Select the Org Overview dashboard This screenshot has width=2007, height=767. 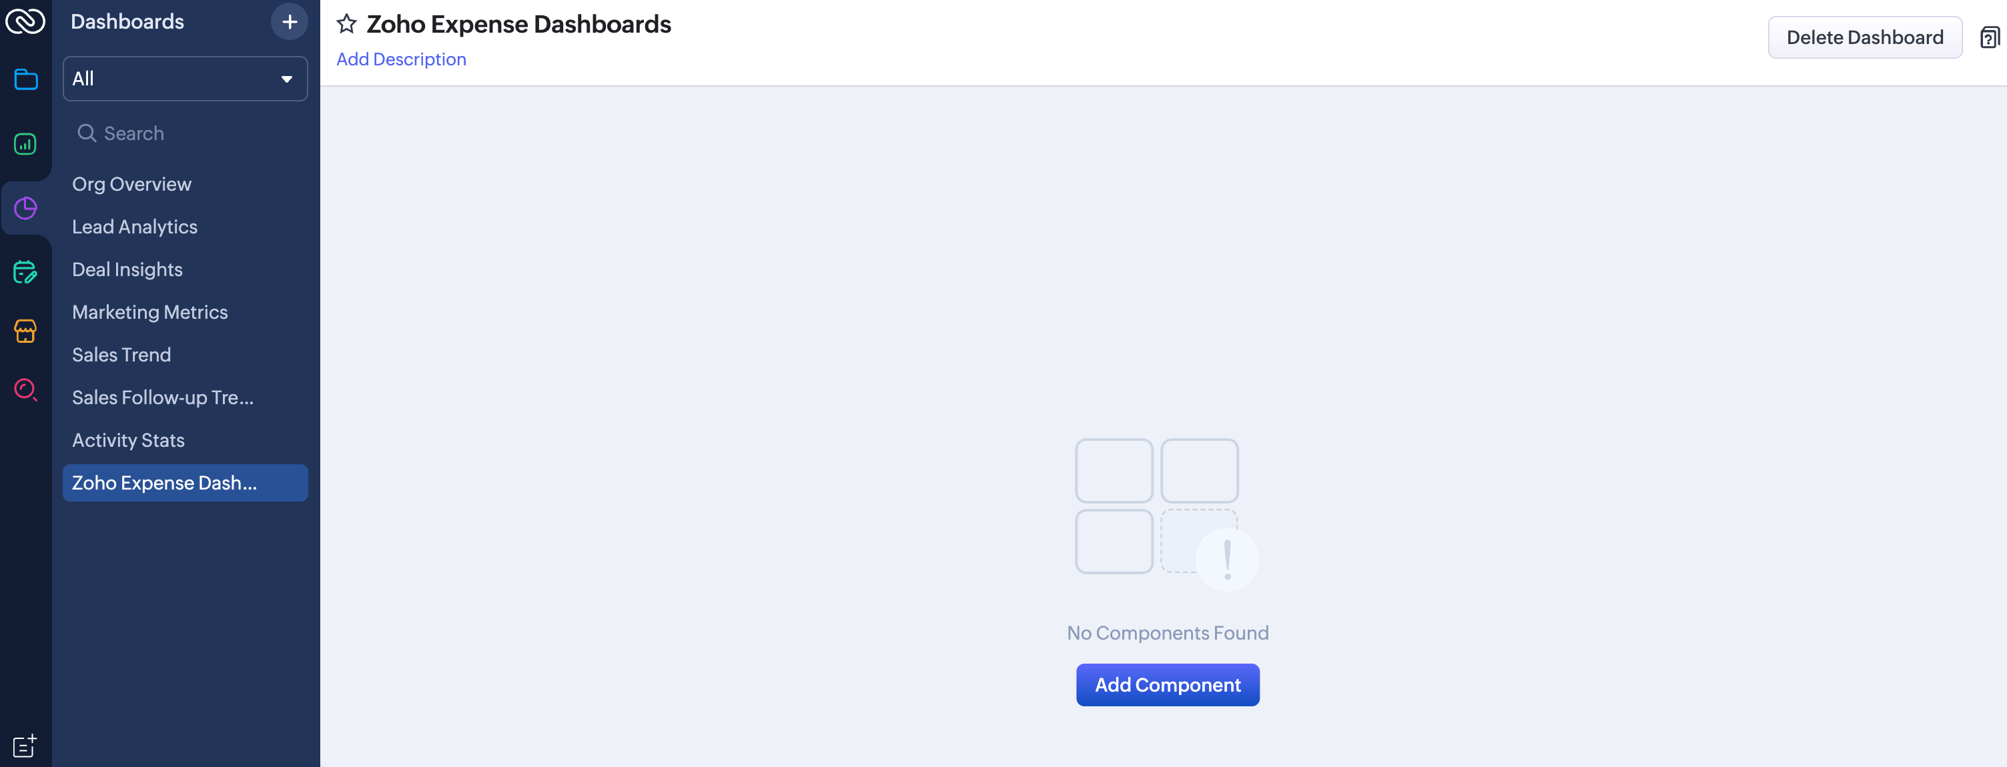coord(131,184)
